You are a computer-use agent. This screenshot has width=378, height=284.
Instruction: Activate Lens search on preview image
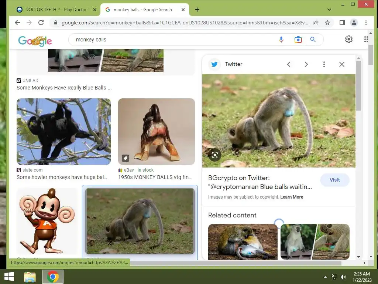(x=215, y=155)
